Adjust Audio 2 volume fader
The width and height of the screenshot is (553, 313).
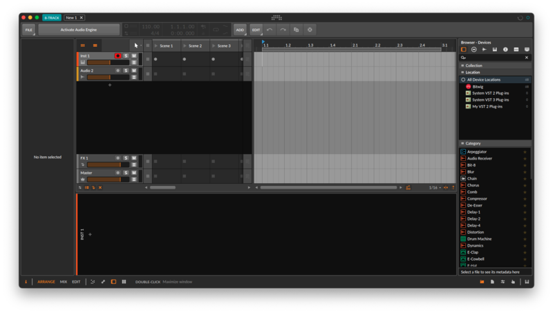point(109,77)
